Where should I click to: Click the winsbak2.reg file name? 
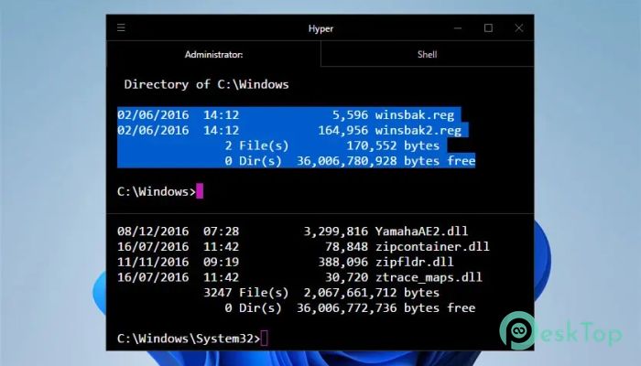(418, 131)
